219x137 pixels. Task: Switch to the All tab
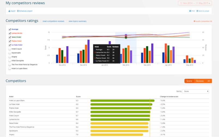(x=208, y=81)
